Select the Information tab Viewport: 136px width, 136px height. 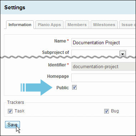click(x=20, y=25)
